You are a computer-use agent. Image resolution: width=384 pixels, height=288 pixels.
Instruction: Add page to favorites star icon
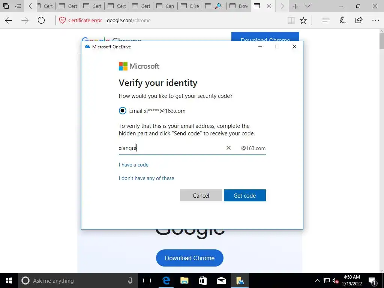[x=303, y=20]
